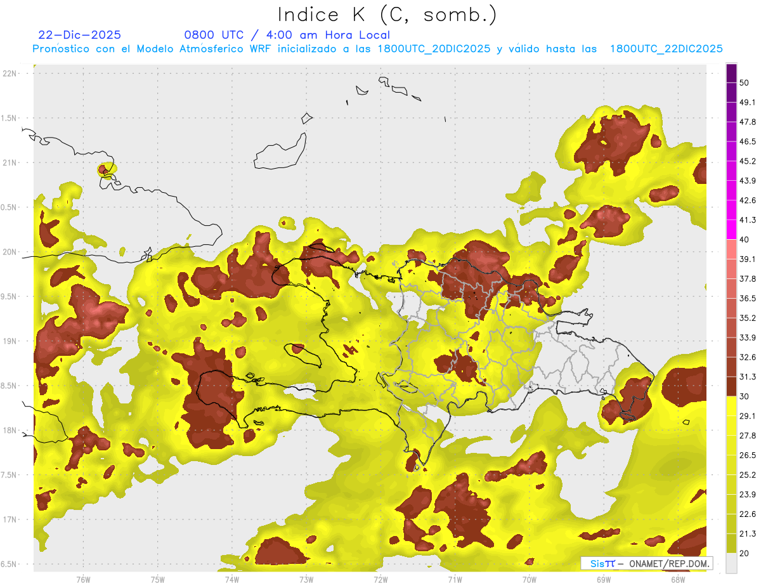Viewport: 761px width, 588px height.
Task: Click the colorbar value '35.2'
Action: (748, 318)
